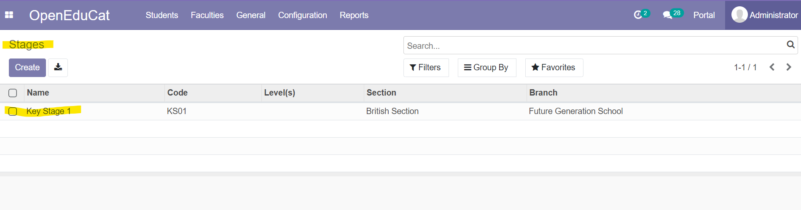Screen dimensions: 801x210
Task: Sort by the Branch column header
Action: coord(543,93)
